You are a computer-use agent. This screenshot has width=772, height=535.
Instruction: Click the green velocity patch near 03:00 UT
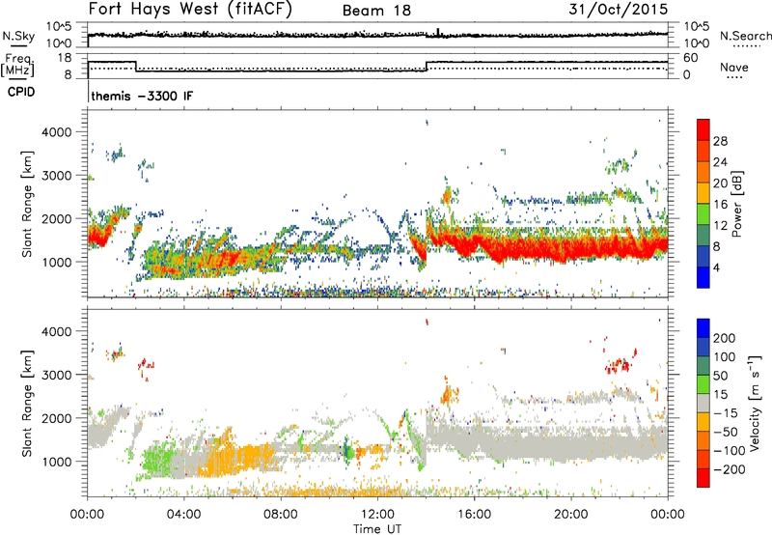156,461
